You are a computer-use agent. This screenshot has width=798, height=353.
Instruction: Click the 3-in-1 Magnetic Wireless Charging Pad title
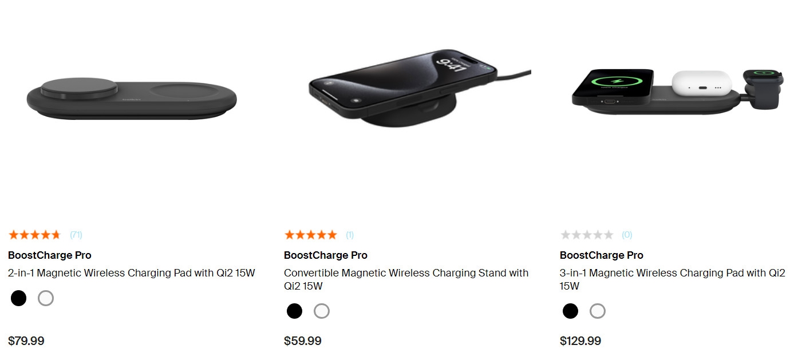click(672, 279)
